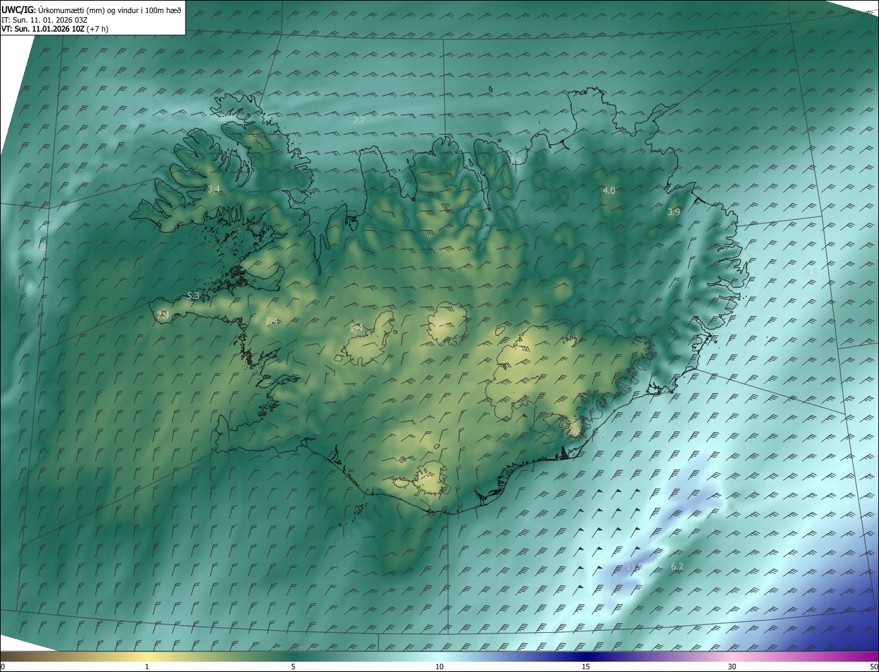Click the 5.3 value label on the map
879x672 pixels.
(x=193, y=296)
